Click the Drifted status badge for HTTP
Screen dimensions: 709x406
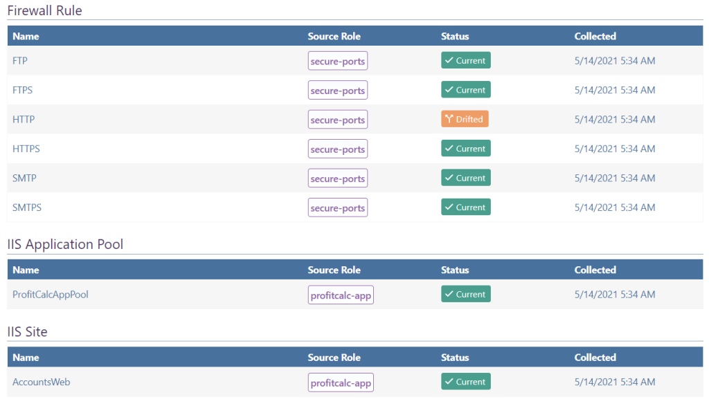click(465, 120)
